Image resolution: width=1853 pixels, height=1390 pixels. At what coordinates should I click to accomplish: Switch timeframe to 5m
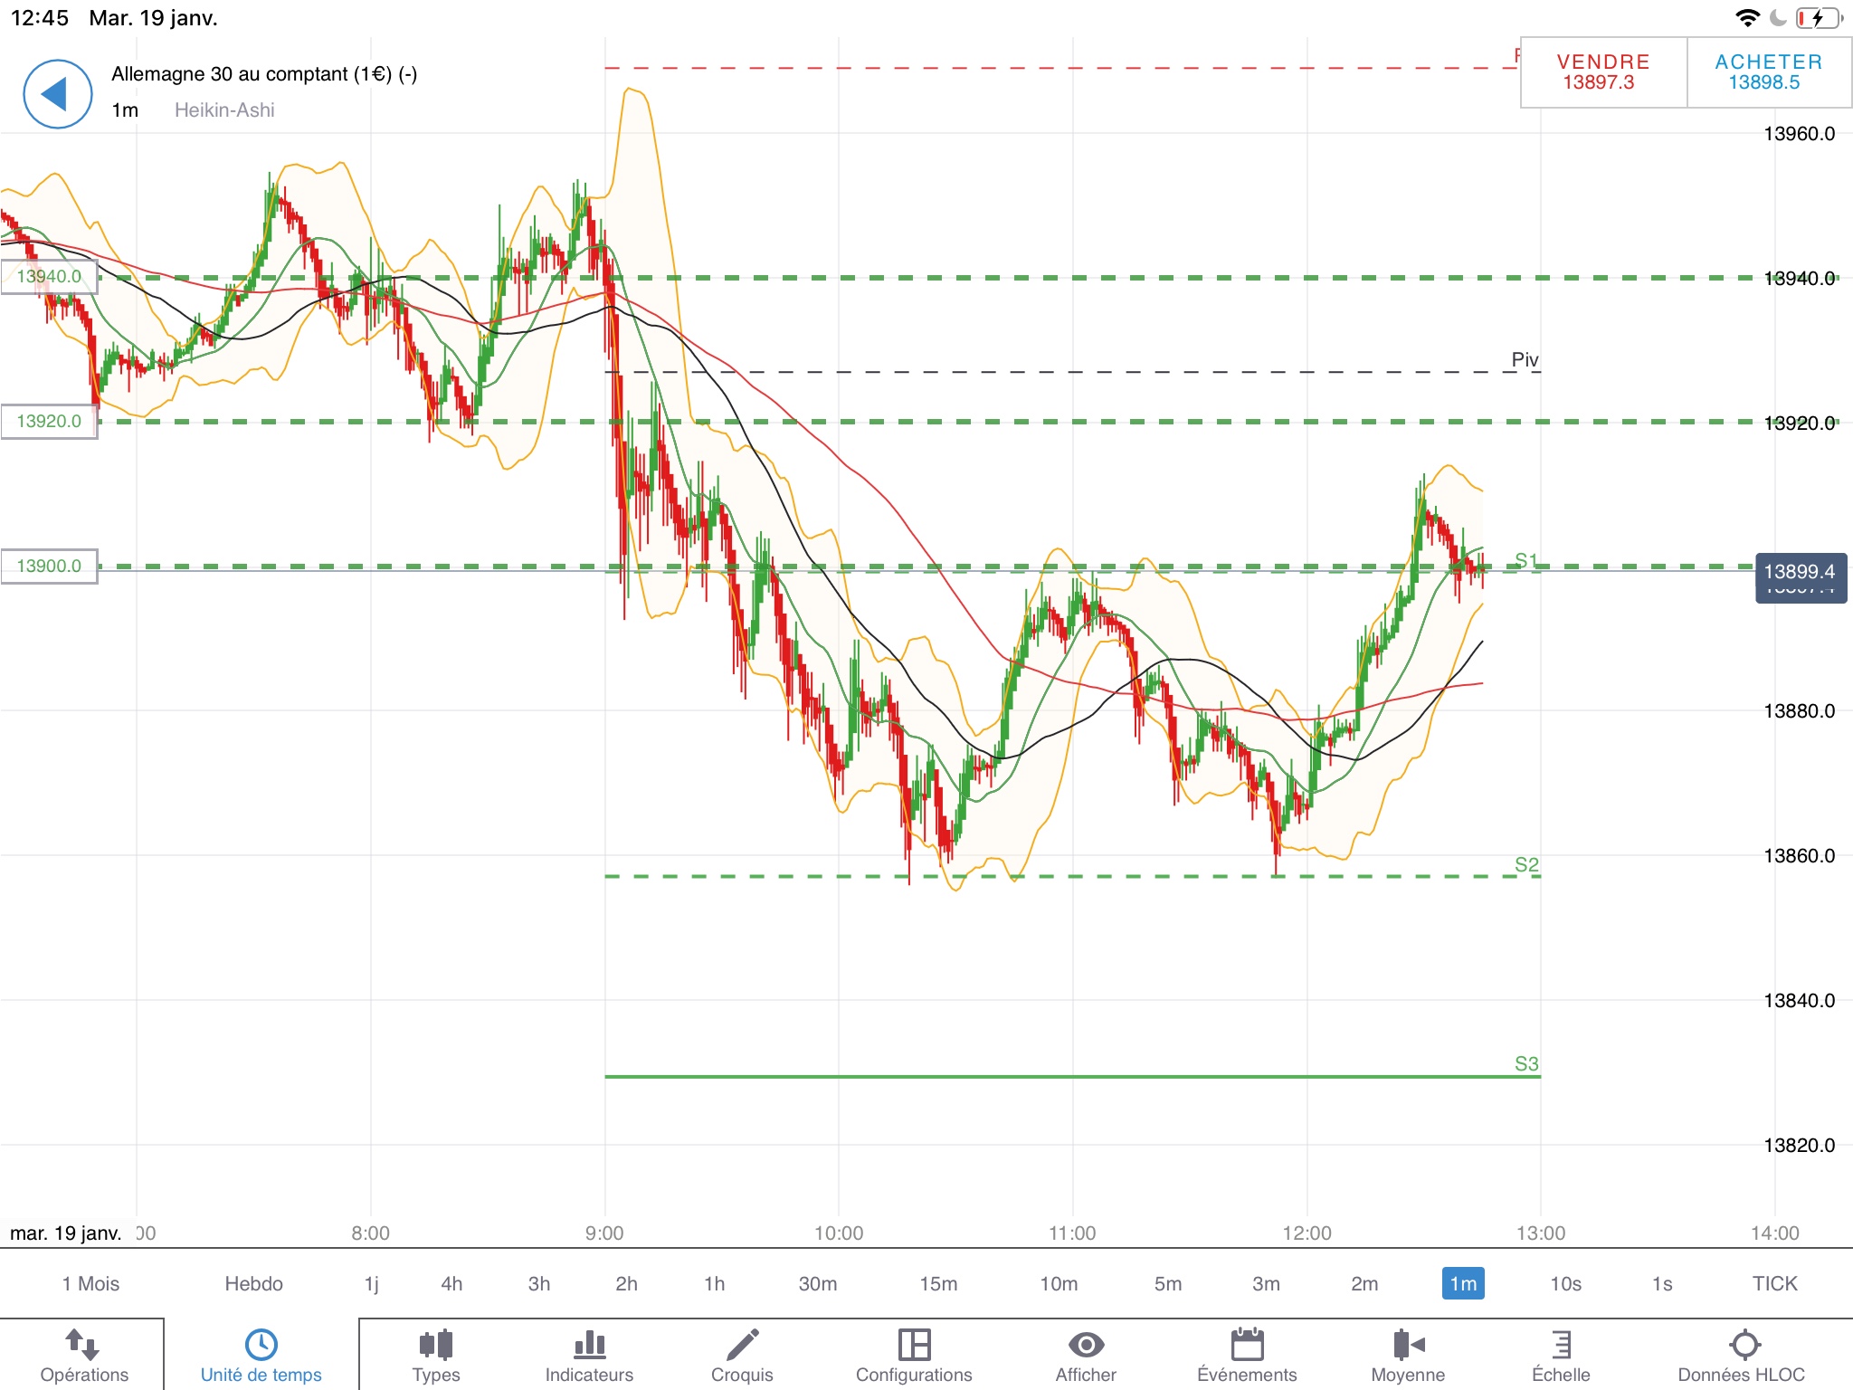(x=1167, y=1283)
